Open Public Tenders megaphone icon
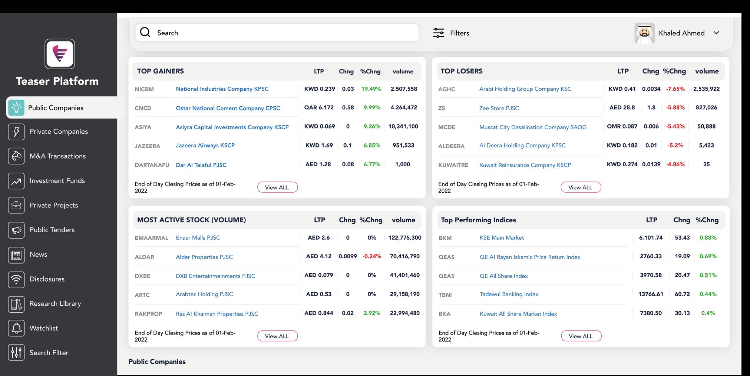Viewport: 750px width, 376px height. click(16, 230)
